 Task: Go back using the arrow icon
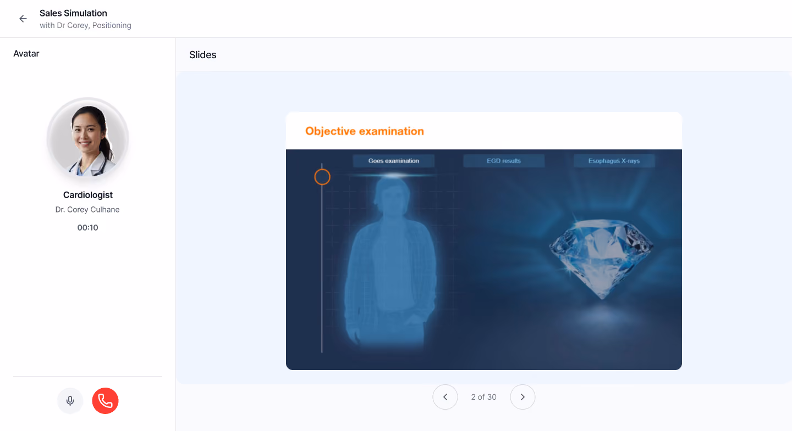point(23,19)
